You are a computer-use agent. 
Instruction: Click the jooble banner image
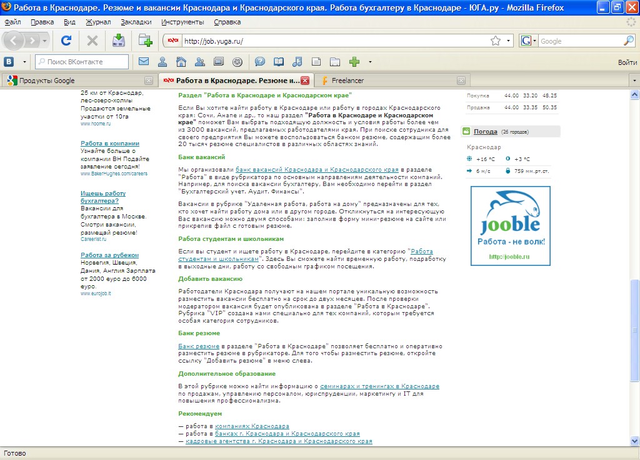coord(510,226)
